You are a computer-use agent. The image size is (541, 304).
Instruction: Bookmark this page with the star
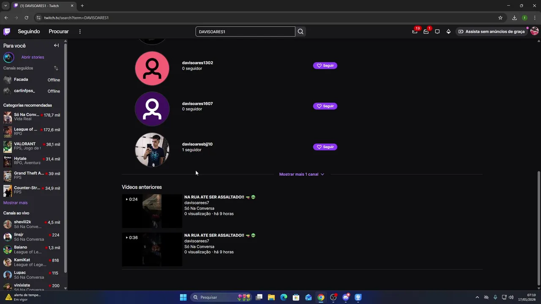click(x=500, y=18)
